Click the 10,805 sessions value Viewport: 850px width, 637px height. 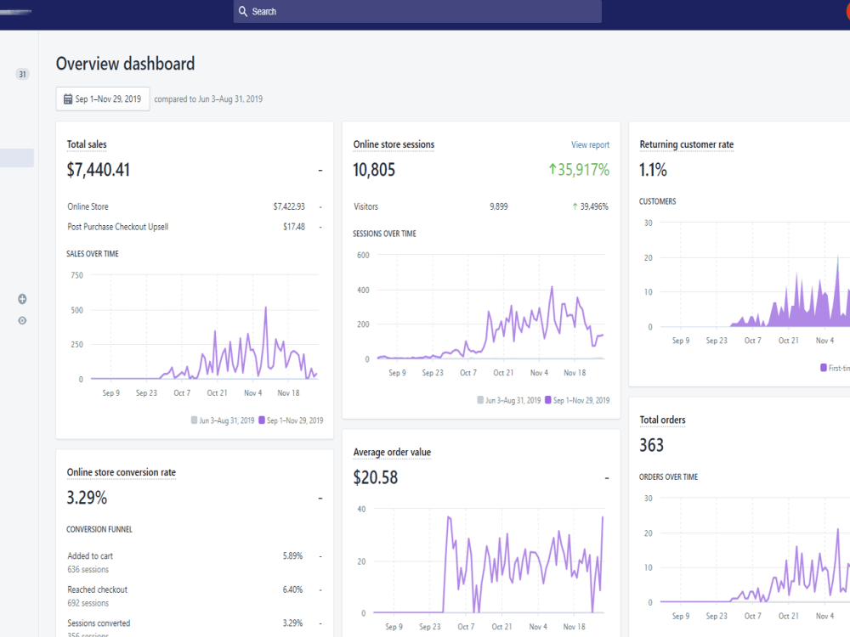coord(374,170)
